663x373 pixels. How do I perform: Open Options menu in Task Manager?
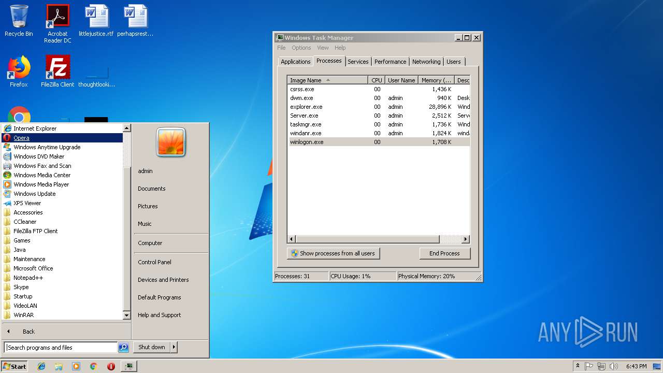click(301, 48)
